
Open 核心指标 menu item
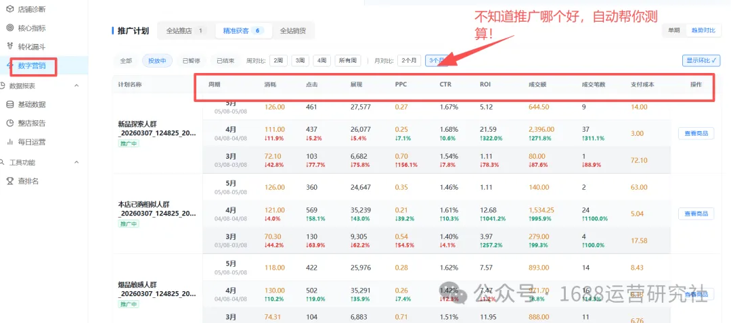[x=32, y=28]
